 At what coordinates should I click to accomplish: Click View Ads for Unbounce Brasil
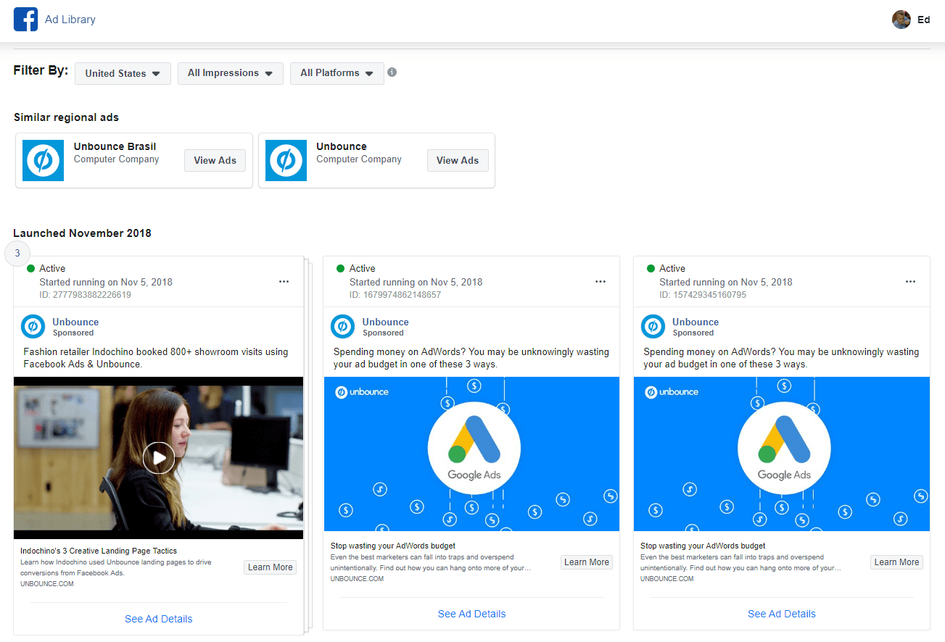click(x=215, y=160)
